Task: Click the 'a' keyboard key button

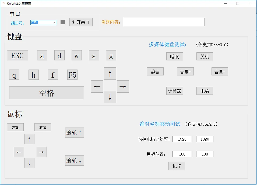Action: click(x=42, y=56)
